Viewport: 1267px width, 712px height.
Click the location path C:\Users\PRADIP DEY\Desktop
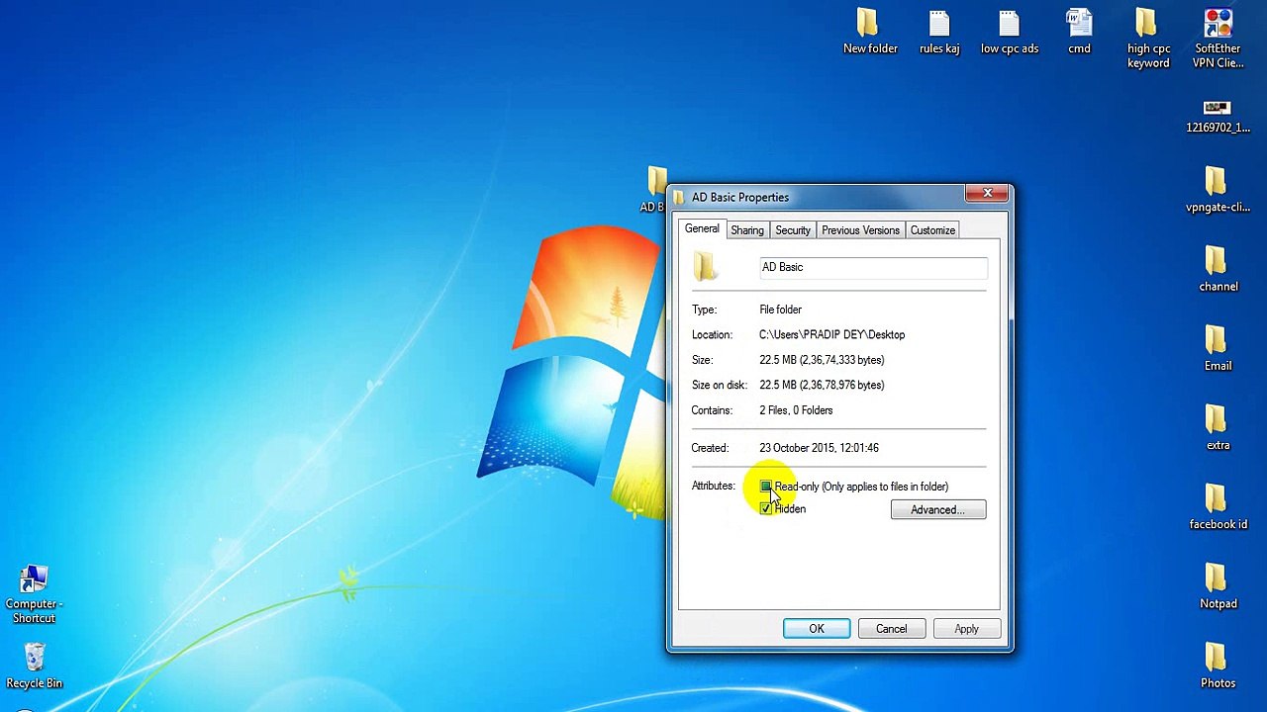point(831,335)
